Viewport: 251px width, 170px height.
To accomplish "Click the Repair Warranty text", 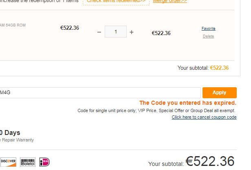I will tap(18, 140).
